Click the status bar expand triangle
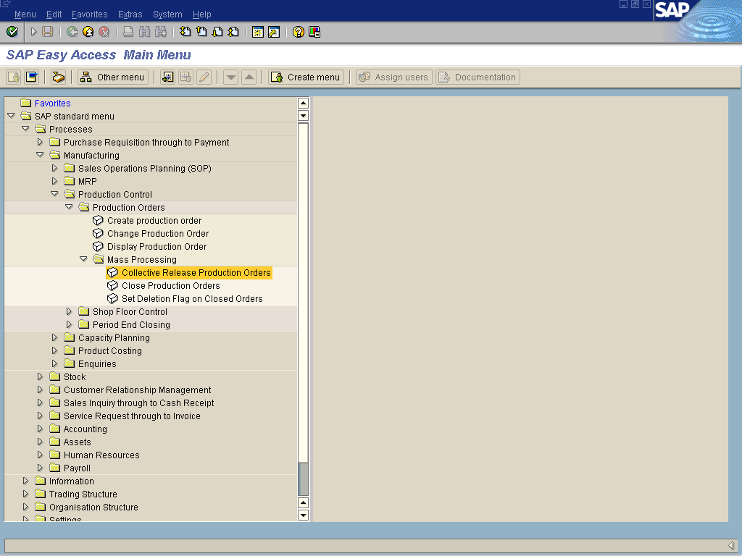The image size is (742, 556). tap(730, 545)
